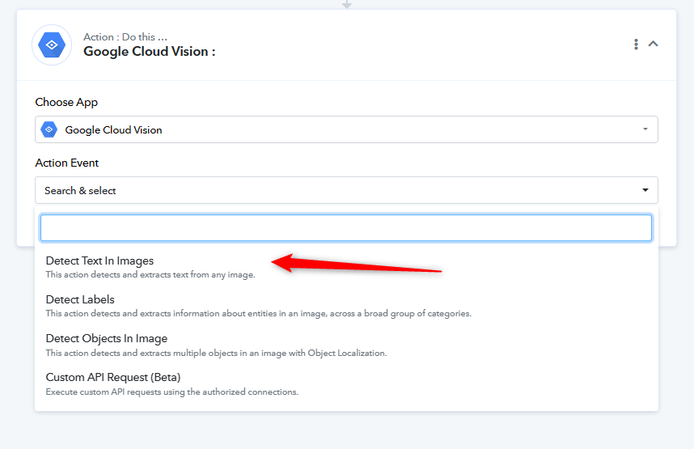Focus the action event search box
This screenshot has height=449, width=694.
tap(346, 228)
